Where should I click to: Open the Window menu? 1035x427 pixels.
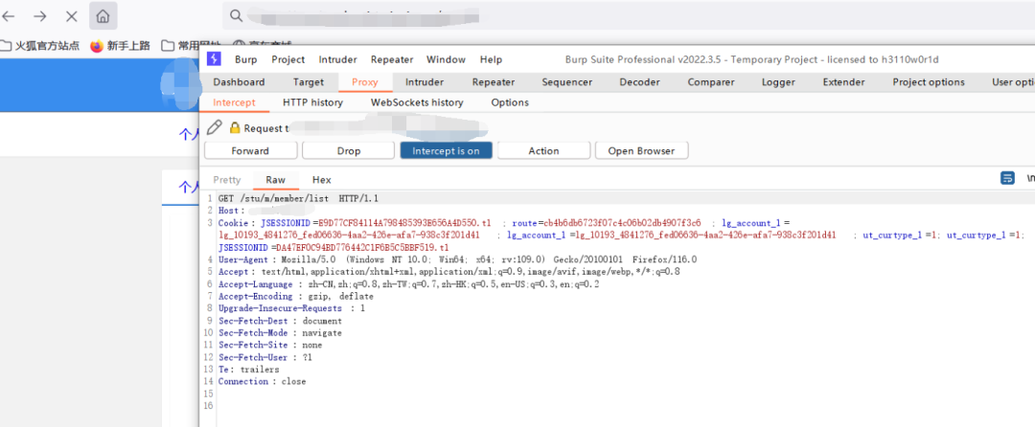coord(447,59)
